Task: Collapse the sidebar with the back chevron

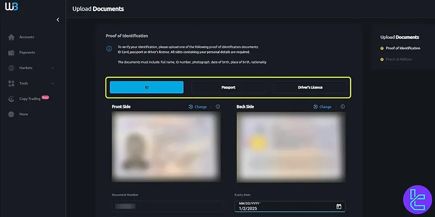Action: click(58, 20)
